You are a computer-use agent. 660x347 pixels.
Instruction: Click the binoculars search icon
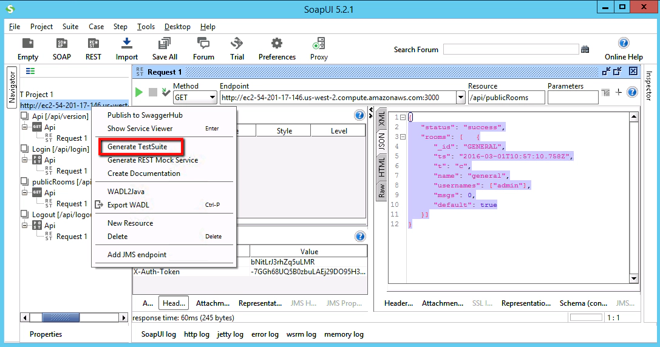[585, 49]
